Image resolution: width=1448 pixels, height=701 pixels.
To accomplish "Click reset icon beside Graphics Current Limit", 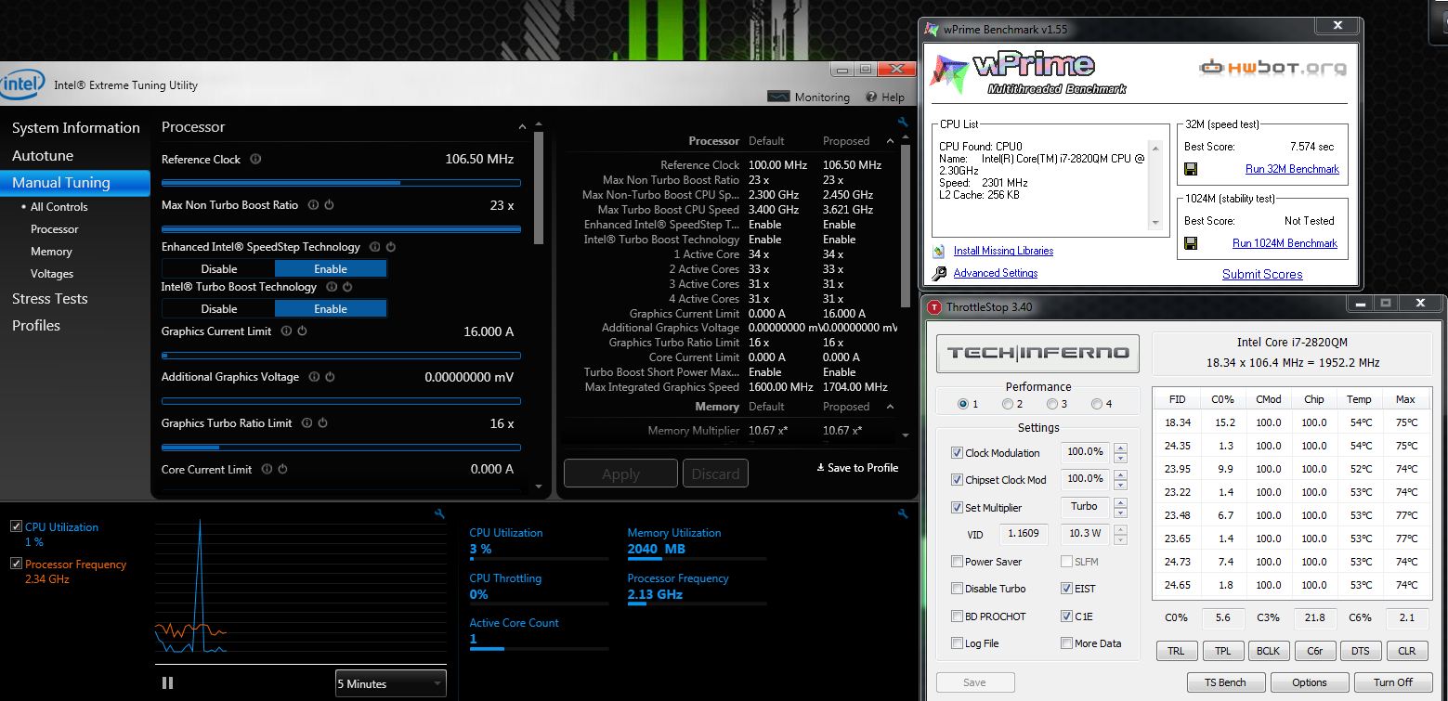I will (x=302, y=331).
